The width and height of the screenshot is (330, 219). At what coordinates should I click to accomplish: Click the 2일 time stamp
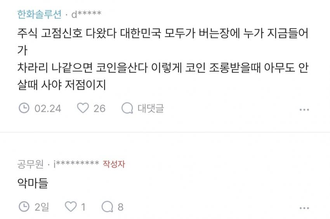[x=42, y=207]
